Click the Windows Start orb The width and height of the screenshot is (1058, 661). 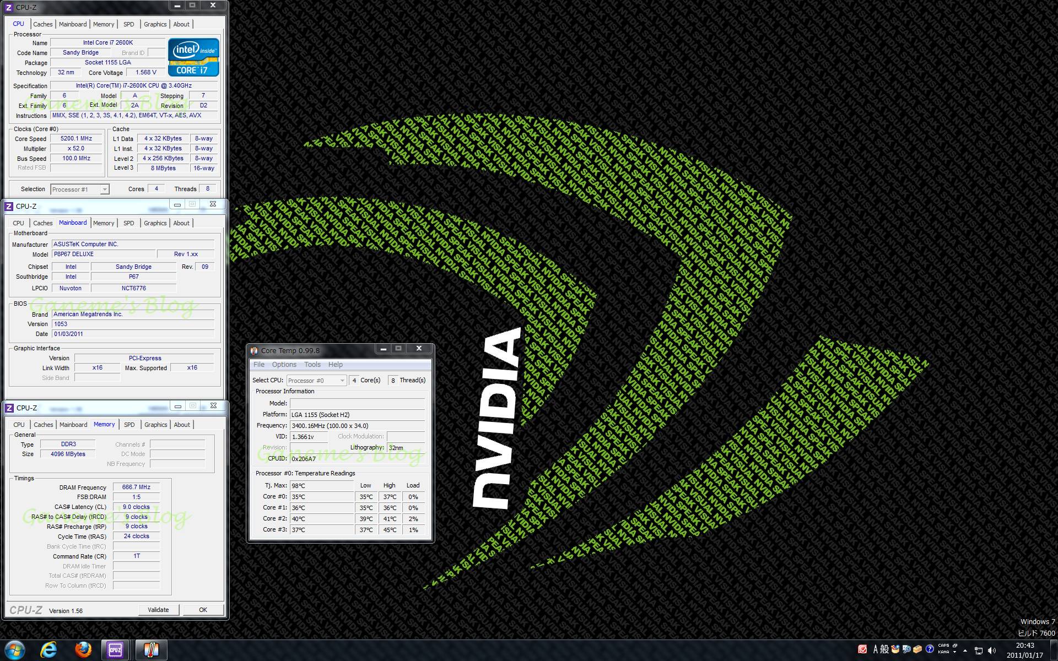(15, 650)
